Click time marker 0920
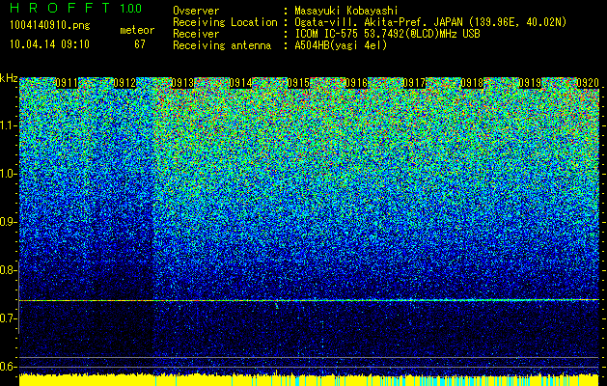This screenshot has height=386, width=607. pyautogui.click(x=588, y=83)
